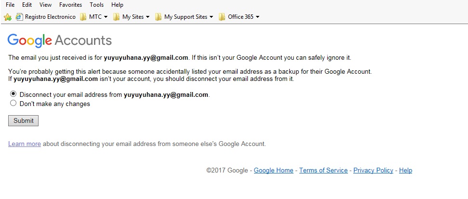Expand the My Sites dropdown arrow

(x=147, y=17)
